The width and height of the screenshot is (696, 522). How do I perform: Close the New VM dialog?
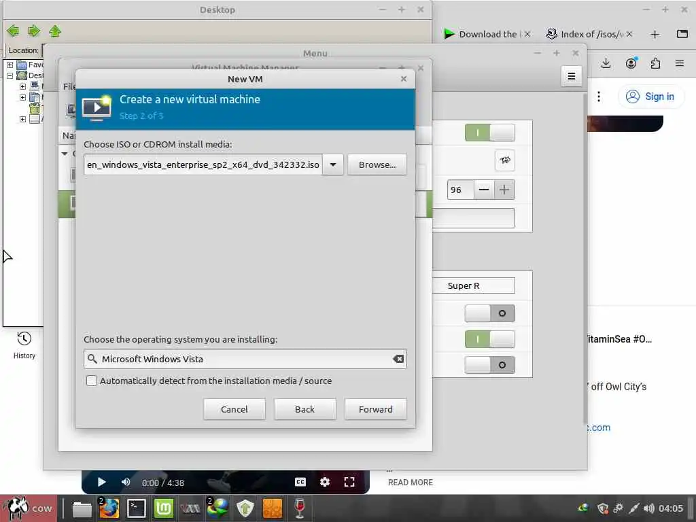[x=404, y=79]
